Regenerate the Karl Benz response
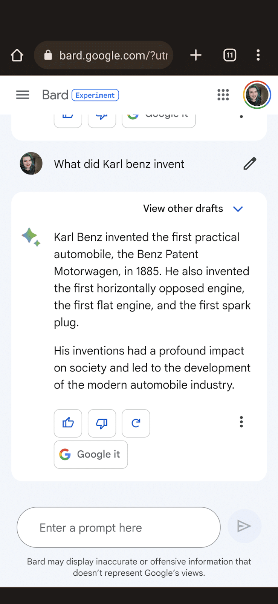 tap(136, 423)
